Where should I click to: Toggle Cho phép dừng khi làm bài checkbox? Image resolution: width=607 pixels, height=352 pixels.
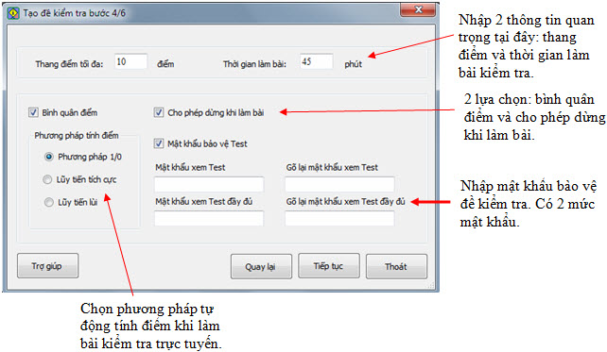159,112
